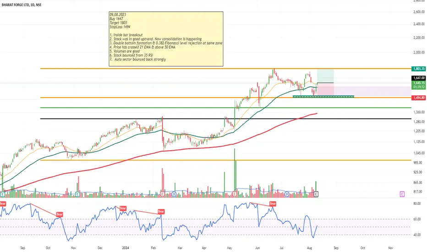Click the '6. Stock bounced from 35 RSI' line
Viewport: 427px width, 252px height.
coord(131,55)
